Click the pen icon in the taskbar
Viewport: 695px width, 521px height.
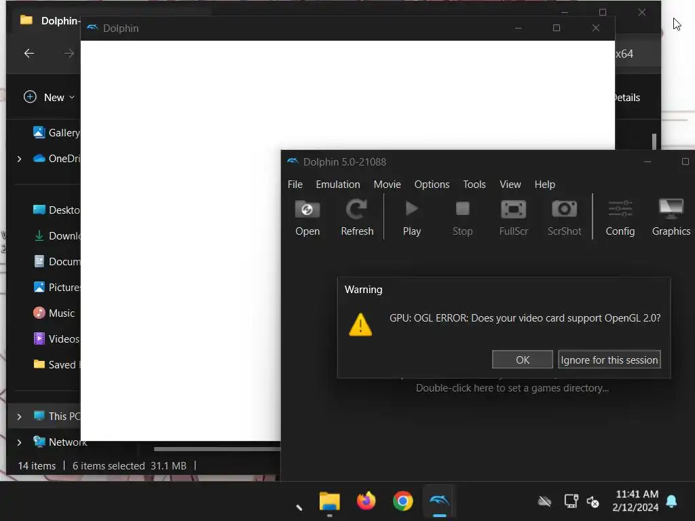299,507
